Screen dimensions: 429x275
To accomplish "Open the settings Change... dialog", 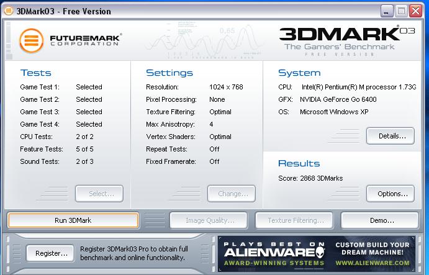I will point(232,194).
